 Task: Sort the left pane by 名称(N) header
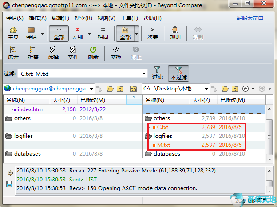point(27,100)
